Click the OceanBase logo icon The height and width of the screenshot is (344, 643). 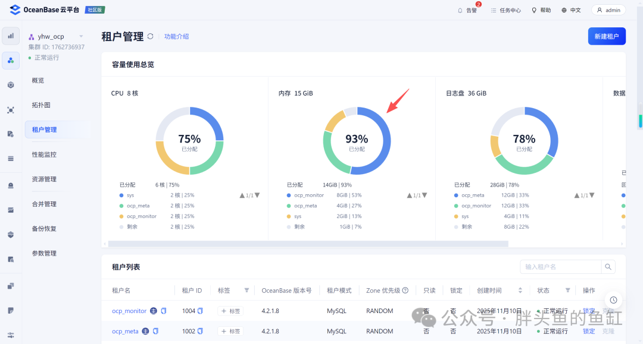[15, 10]
